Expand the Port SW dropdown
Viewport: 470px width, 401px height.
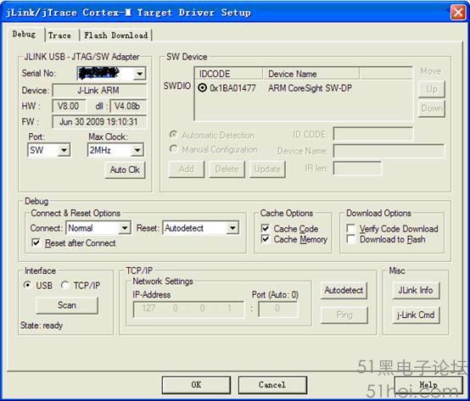point(64,150)
